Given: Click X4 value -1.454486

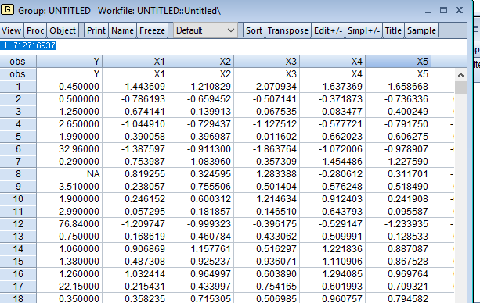Looking at the screenshot, I should click(333, 162).
